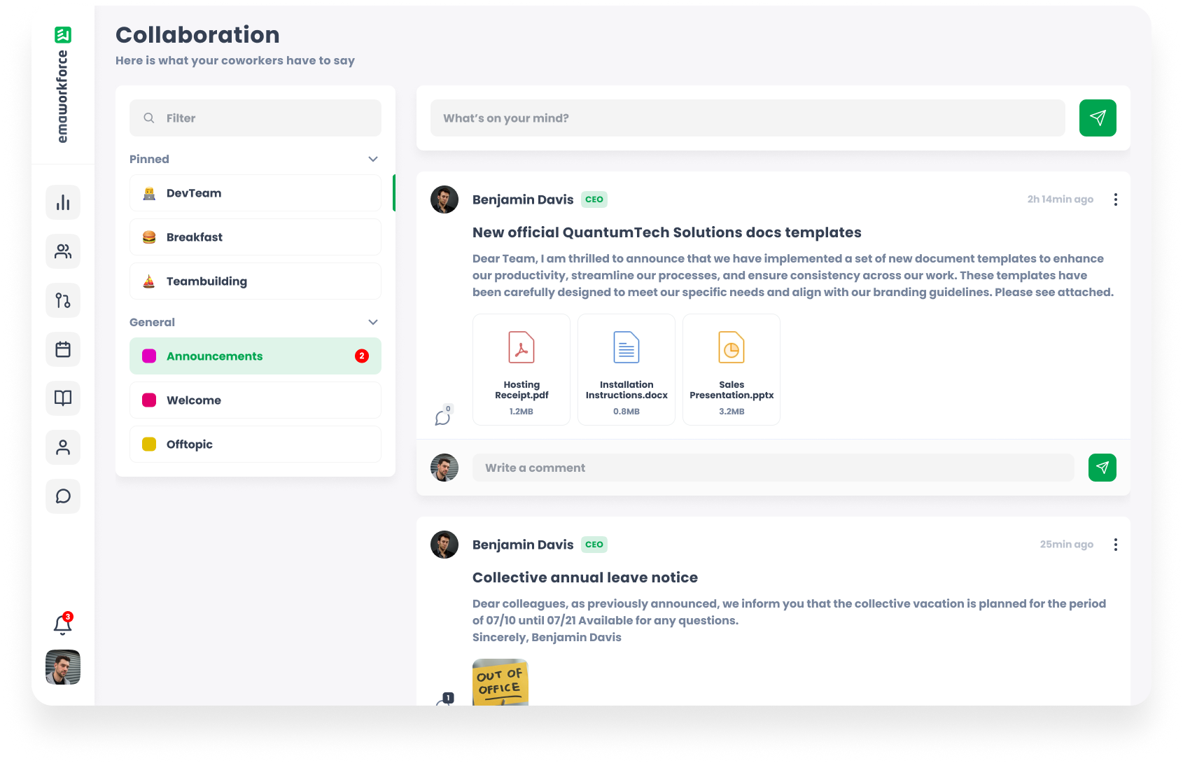Click the emaworkforce logo

[x=62, y=34]
